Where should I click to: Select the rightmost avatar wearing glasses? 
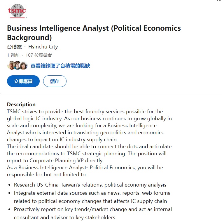coord(24,65)
